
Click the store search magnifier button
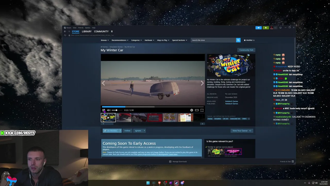pyautogui.click(x=238, y=40)
